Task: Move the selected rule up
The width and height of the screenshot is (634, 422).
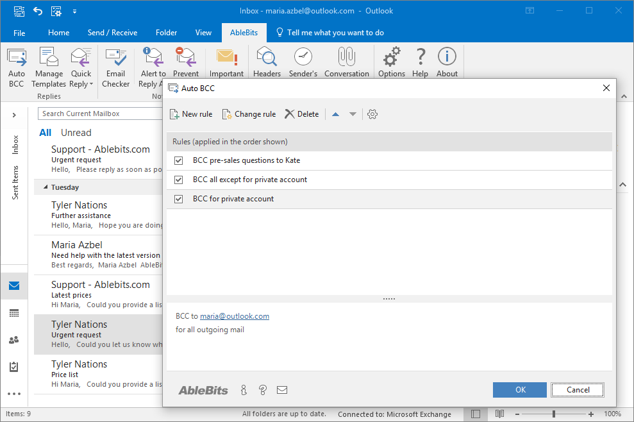Action: pyautogui.click(x=335, y=114)
